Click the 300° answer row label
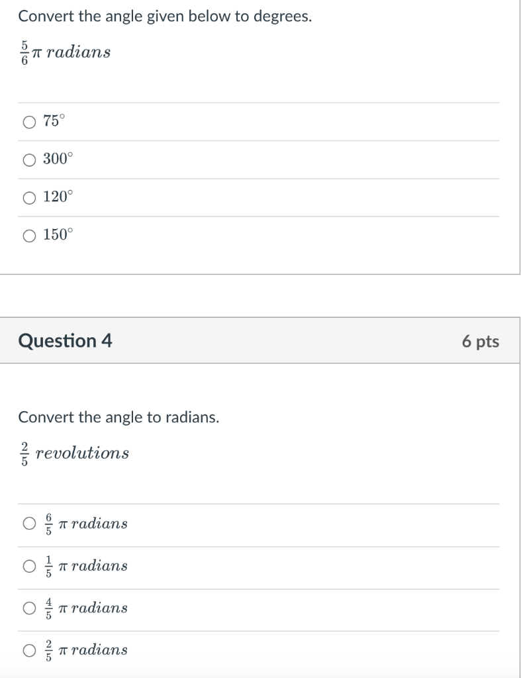The height and width of the screenshot is (678, 521). [56, 158]
